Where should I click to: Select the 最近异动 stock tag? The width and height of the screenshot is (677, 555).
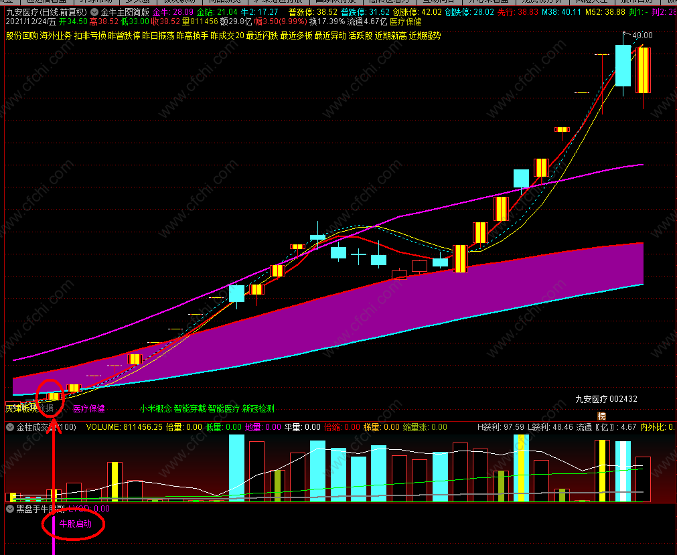coord(330,36)
